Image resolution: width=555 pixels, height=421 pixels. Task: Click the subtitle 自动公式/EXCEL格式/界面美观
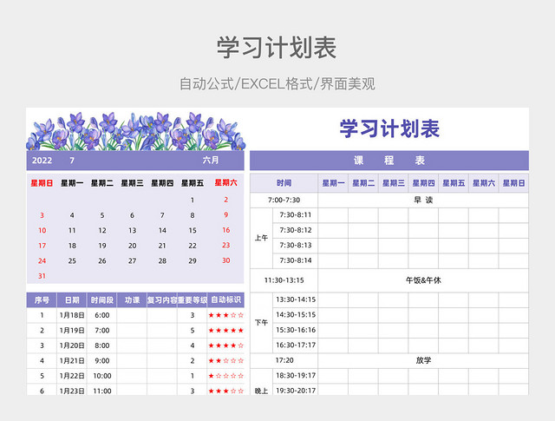[277, 84]
